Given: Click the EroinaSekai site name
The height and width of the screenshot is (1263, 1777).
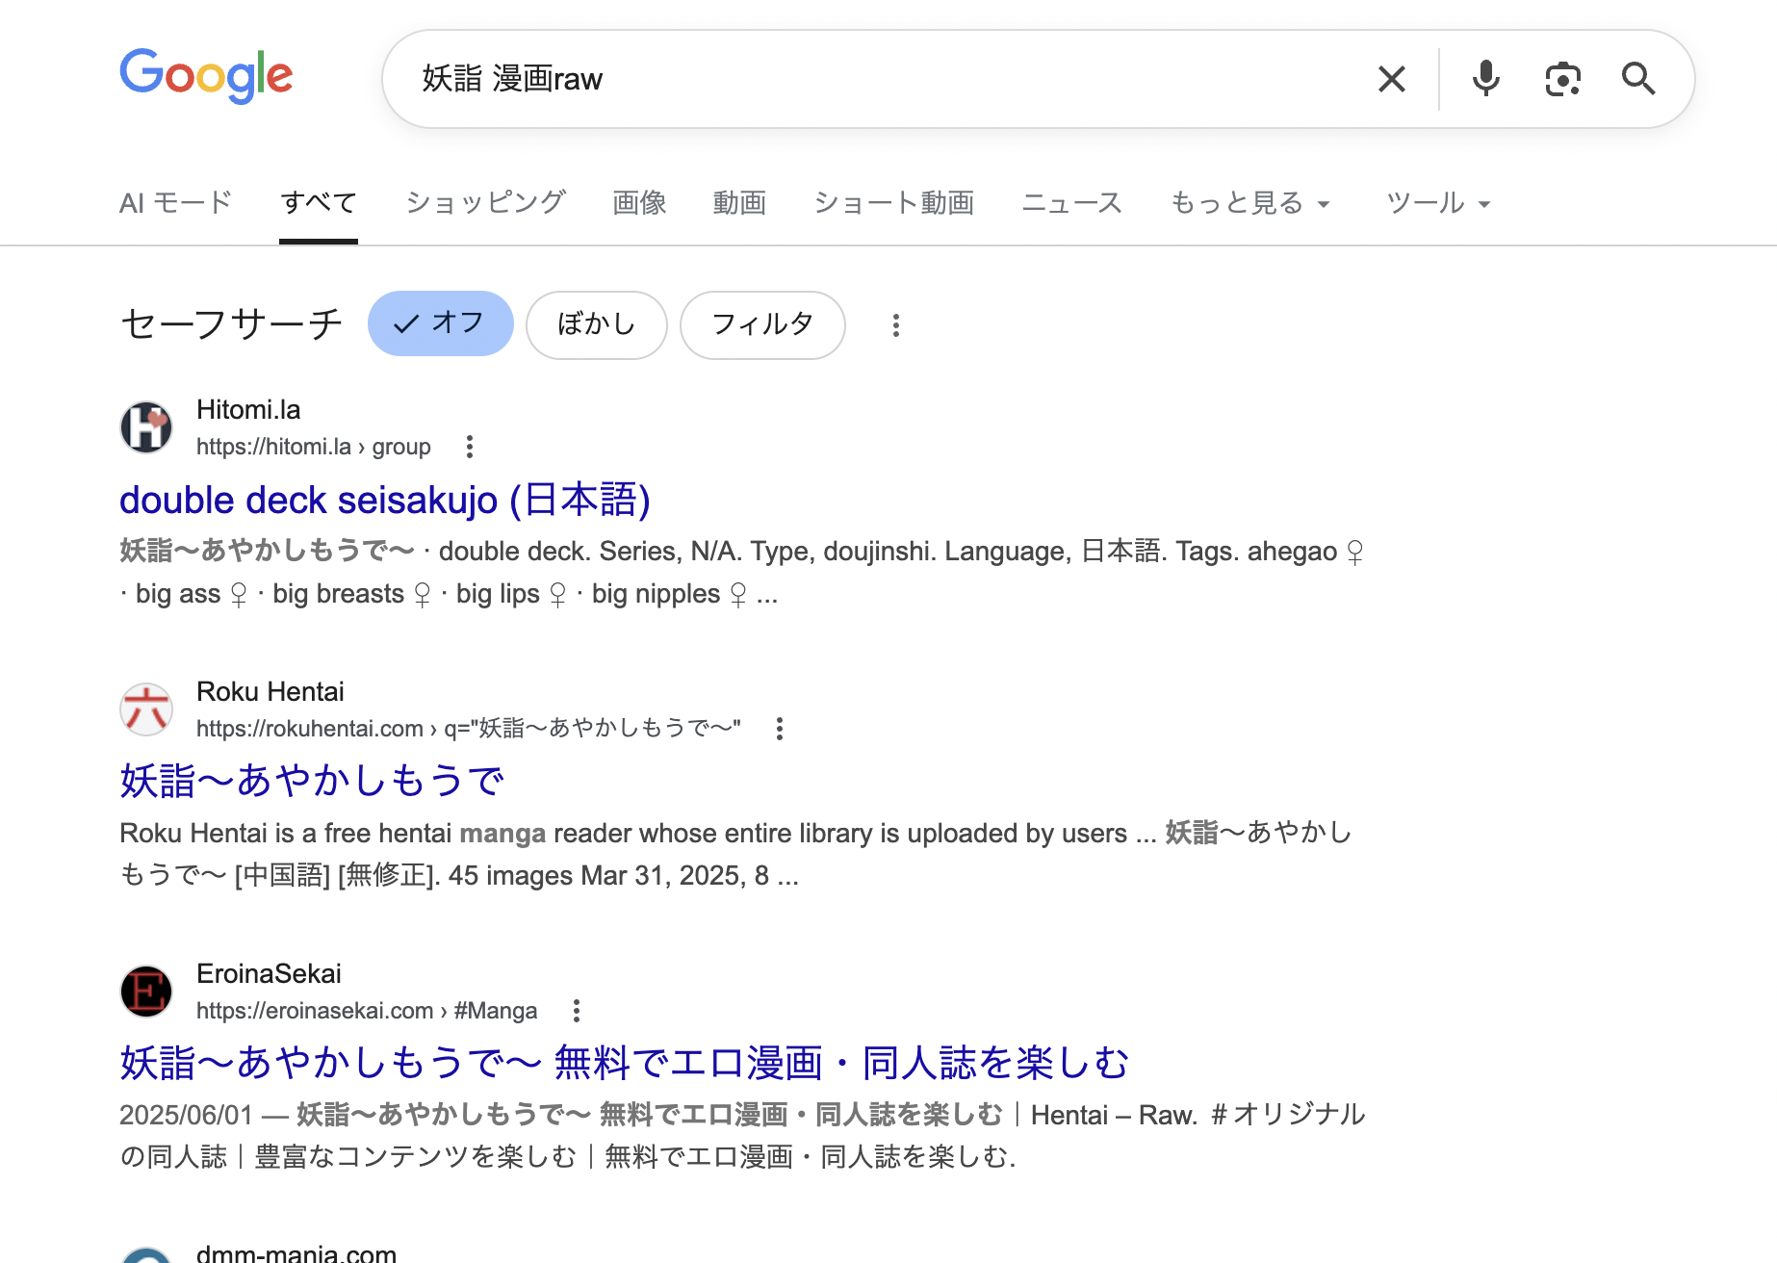Looking at the screenshot, I should (269, 974).
